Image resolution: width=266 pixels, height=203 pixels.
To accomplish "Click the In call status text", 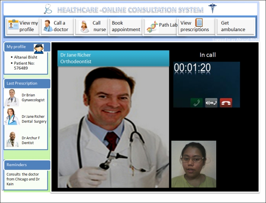I will click(x=207, y=55).
